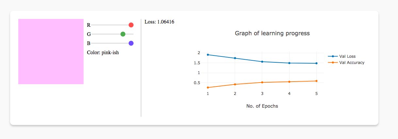398x139 pixels.
Task: Toggle Val Loss series in legend
Action: coord(346,56)
